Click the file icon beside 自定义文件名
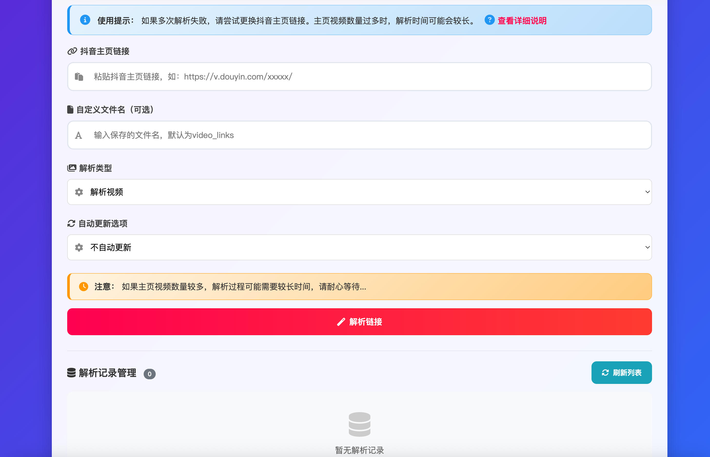This screenshot has width=710, height=457. (x=70, y=110)
